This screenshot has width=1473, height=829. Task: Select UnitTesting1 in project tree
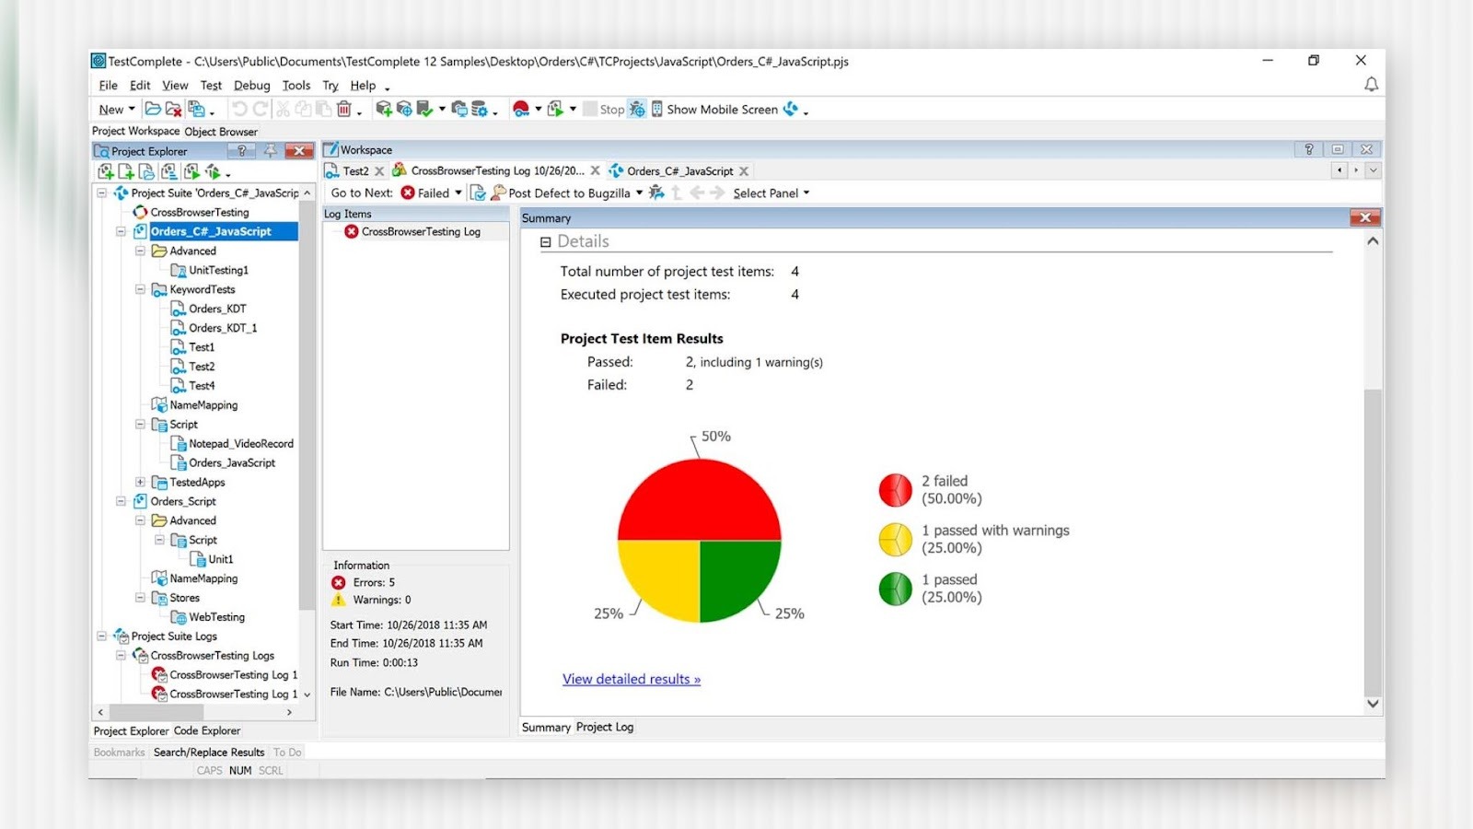point(218,270)
